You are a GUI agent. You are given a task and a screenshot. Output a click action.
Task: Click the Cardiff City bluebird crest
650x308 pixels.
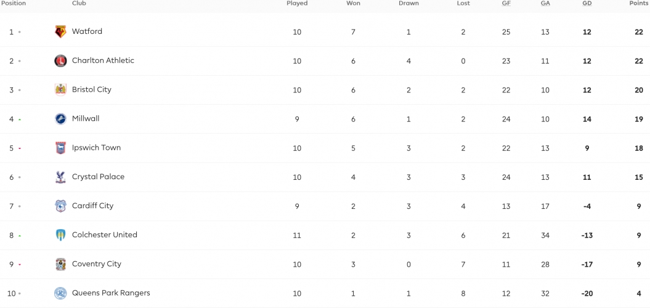(x=60, y=206)
